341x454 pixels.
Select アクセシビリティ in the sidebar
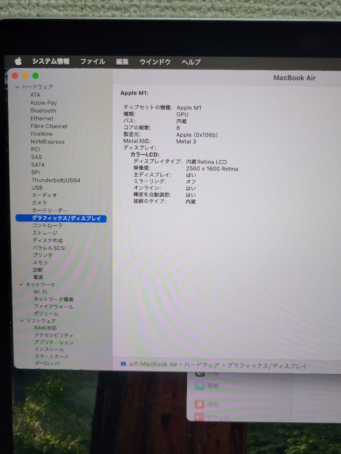(x=54, y=335)
